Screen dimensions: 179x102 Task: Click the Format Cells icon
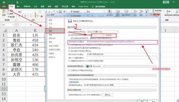pos(147,11)
